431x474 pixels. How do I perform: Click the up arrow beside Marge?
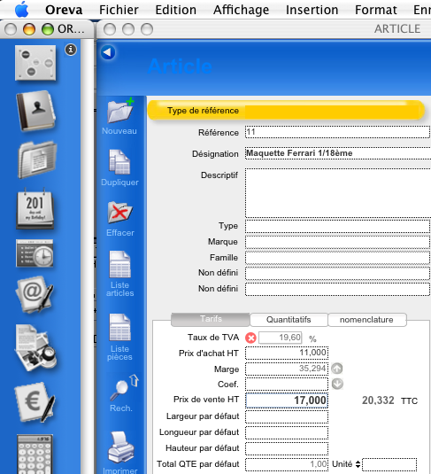click(x=337, y=369)
